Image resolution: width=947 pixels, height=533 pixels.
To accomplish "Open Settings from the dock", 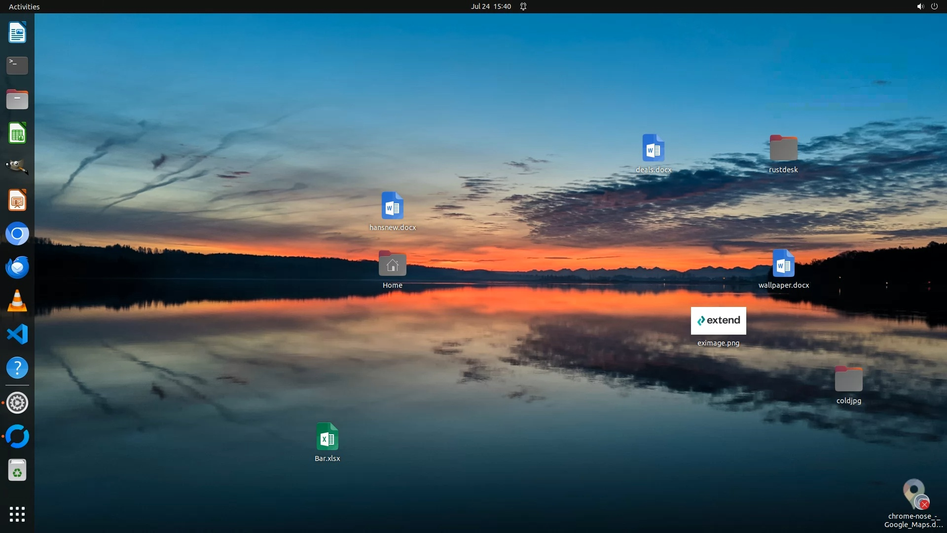I will click(17, 403).
